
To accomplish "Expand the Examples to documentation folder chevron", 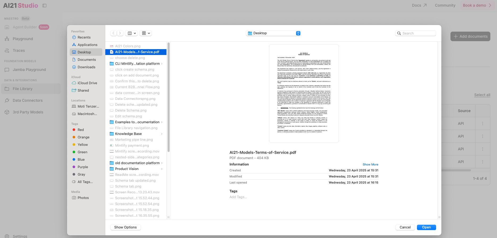I will click(162, 122).
